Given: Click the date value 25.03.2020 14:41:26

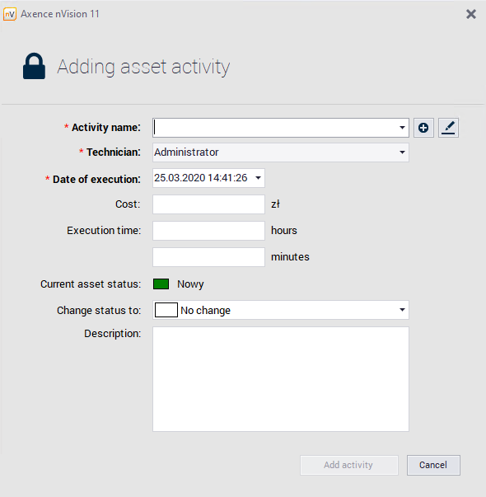Looking at the screenshot, I should (200, 178).
